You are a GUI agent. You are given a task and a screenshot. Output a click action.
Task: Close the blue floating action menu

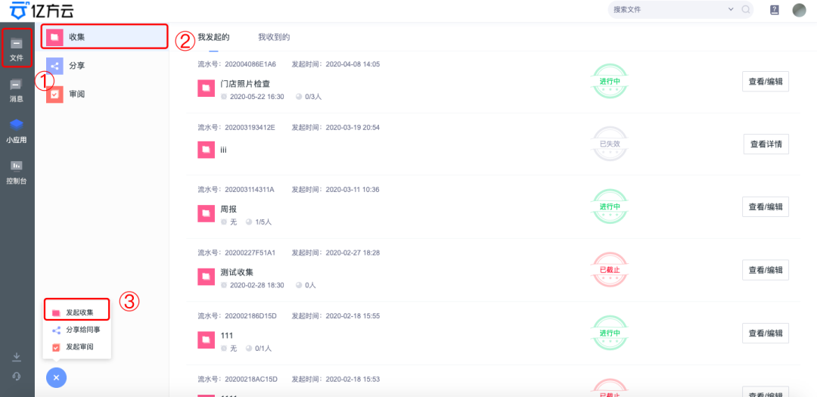point(56,377)
